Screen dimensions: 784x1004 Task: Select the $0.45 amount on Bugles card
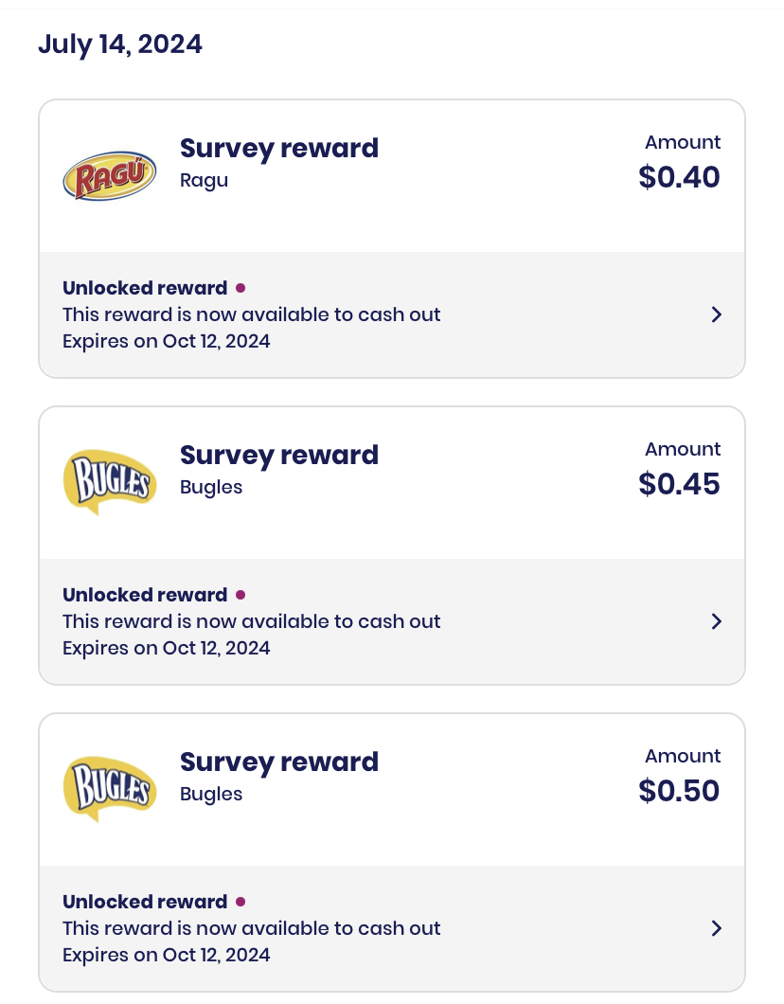point(679,483)
